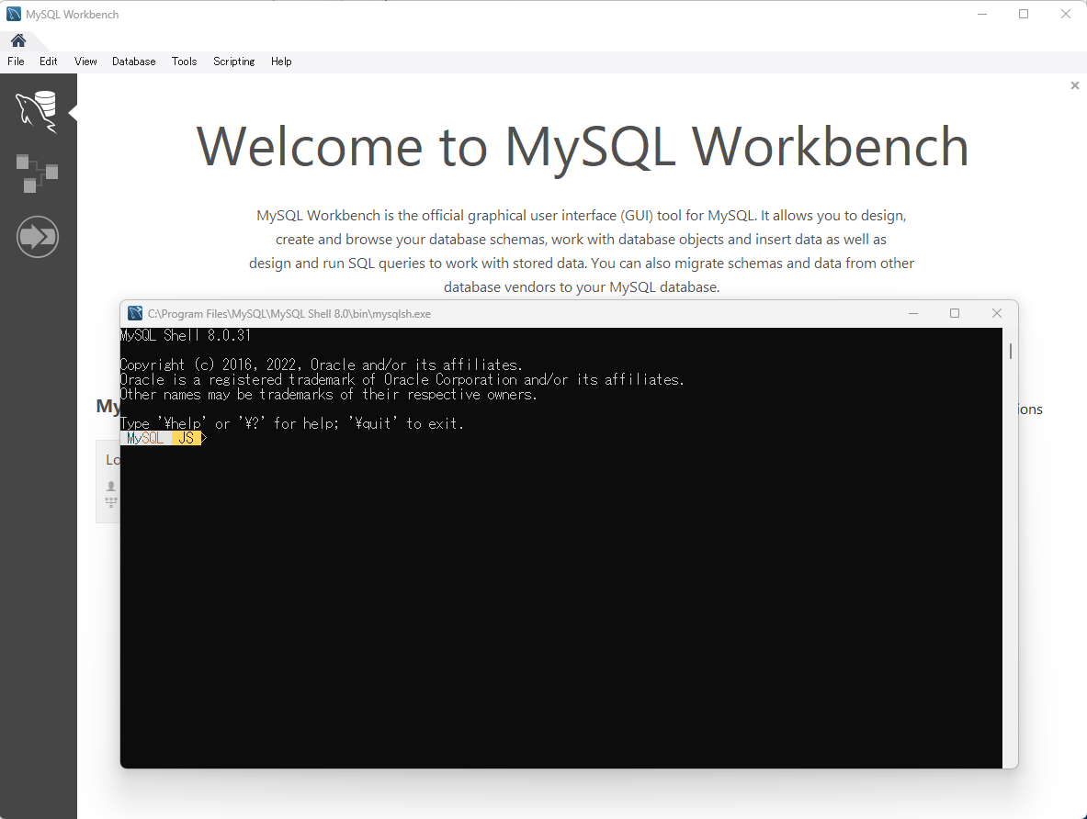This screenshot has height=819, width=1087.
Task: Click the 'Welcome to MySQL Workbench' heading
Action: click(x=583, y=146)
